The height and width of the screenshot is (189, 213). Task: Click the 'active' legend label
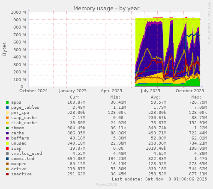(x=19, y=169)
